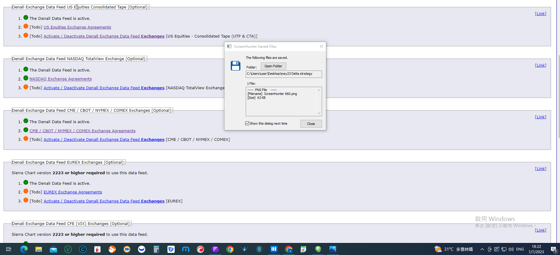Open Task View on the taskbar
Image resolution: width=560 pixels, height=255 pixels.
point(9,249)
